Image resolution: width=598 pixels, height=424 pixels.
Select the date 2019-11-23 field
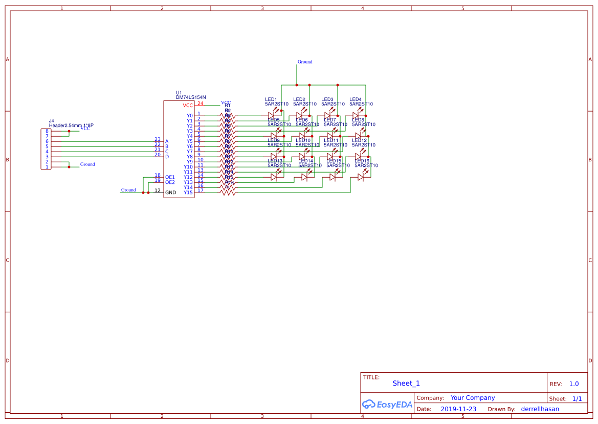pos(458,409)
